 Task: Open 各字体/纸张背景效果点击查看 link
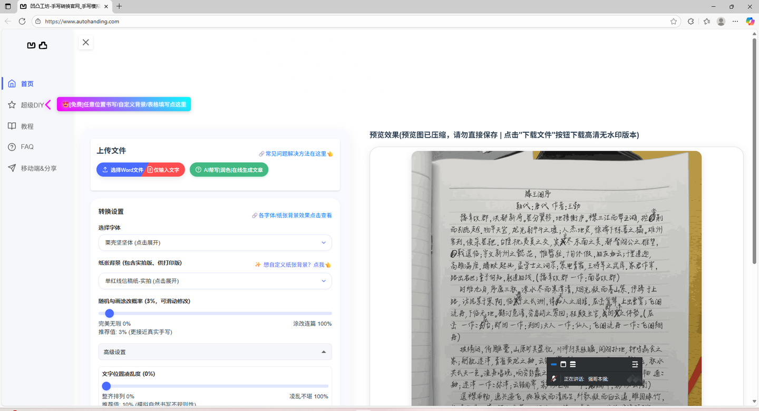point(292,216)
